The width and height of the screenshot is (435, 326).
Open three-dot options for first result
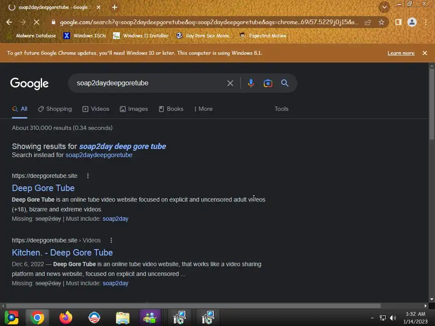(88, 176)
